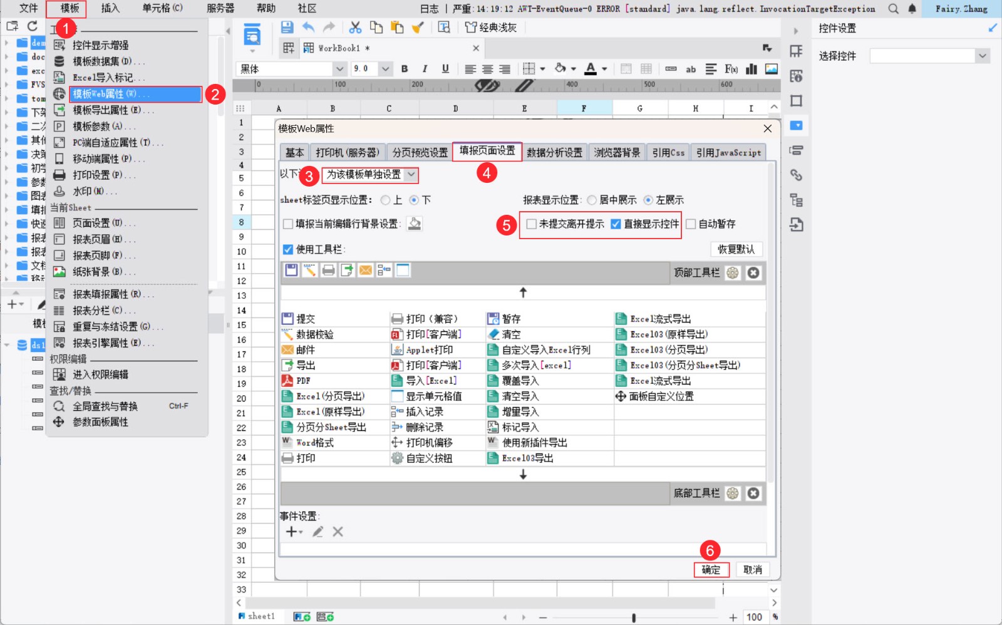Open 插入 menu in menu bar
The image size is (1002, 625).
pos(110,8)
